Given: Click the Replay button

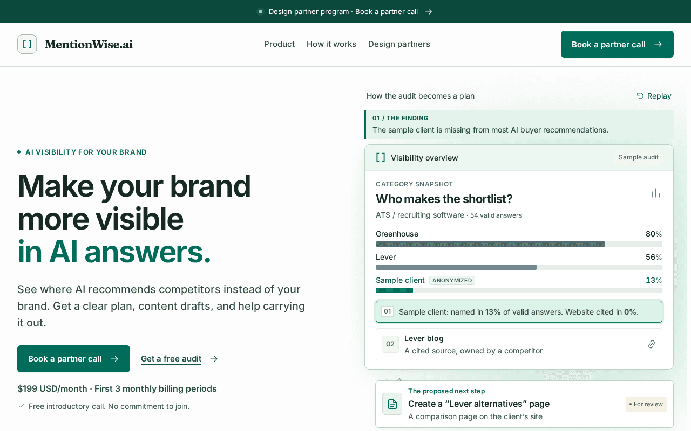Looking at the screenshot, I should pyautogui.click(x=654, y=96).
